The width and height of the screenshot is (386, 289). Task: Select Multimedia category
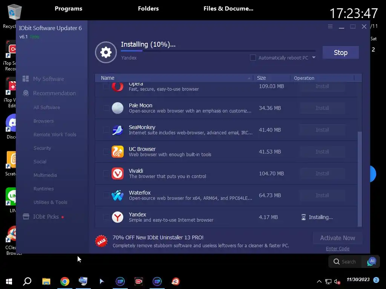click(45, 175)
